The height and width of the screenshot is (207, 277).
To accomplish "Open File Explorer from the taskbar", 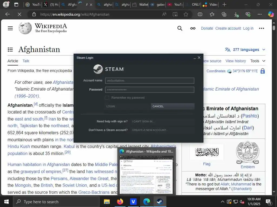I will 107,202.
